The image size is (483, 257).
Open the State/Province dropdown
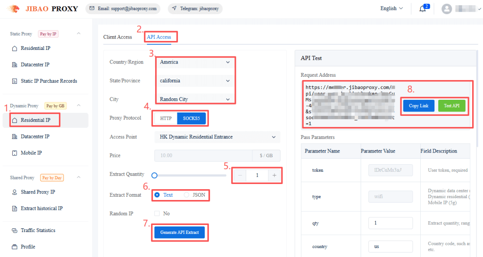tap(195, 80)
